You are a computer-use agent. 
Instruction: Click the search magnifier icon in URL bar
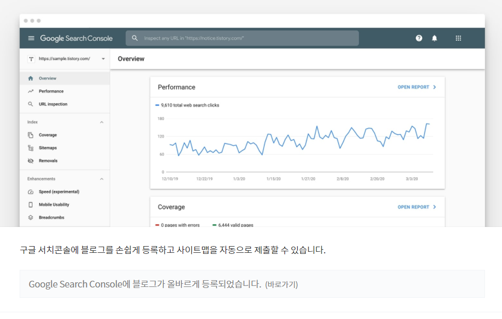coord(135,38)
